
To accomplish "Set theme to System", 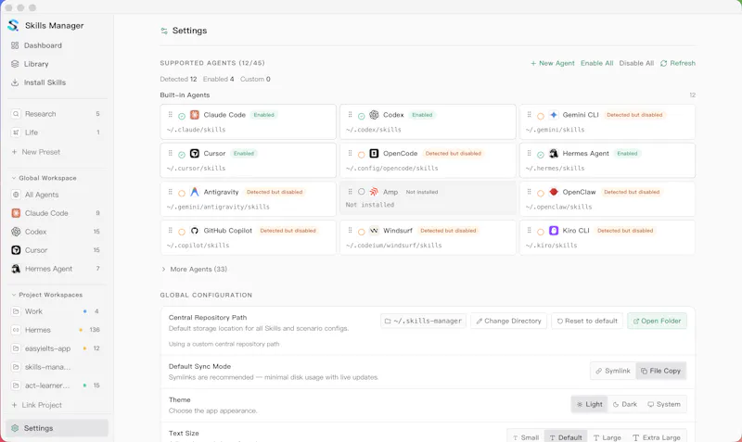I will coord(664,405).
